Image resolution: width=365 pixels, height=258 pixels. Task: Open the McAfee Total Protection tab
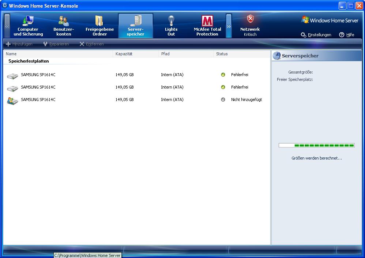coord(207,26)
